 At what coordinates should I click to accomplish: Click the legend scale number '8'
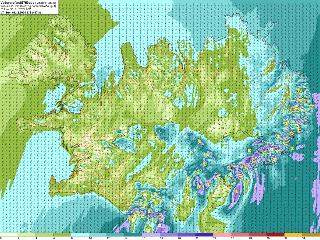[71, 238]
